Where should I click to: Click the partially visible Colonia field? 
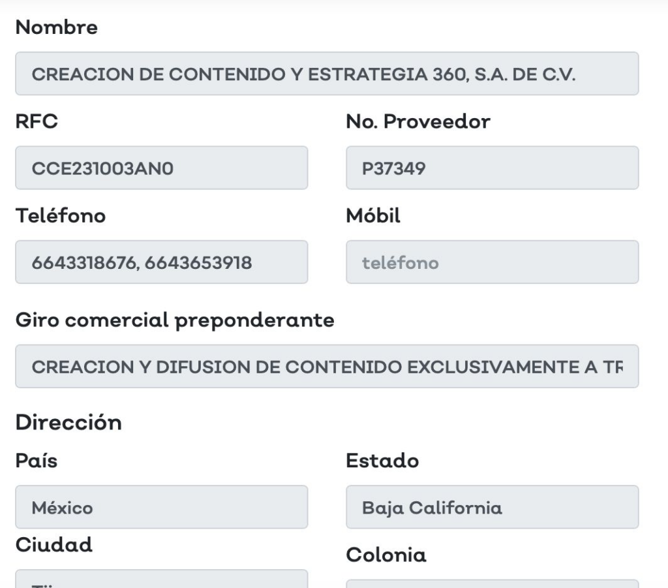pos(492,583)
